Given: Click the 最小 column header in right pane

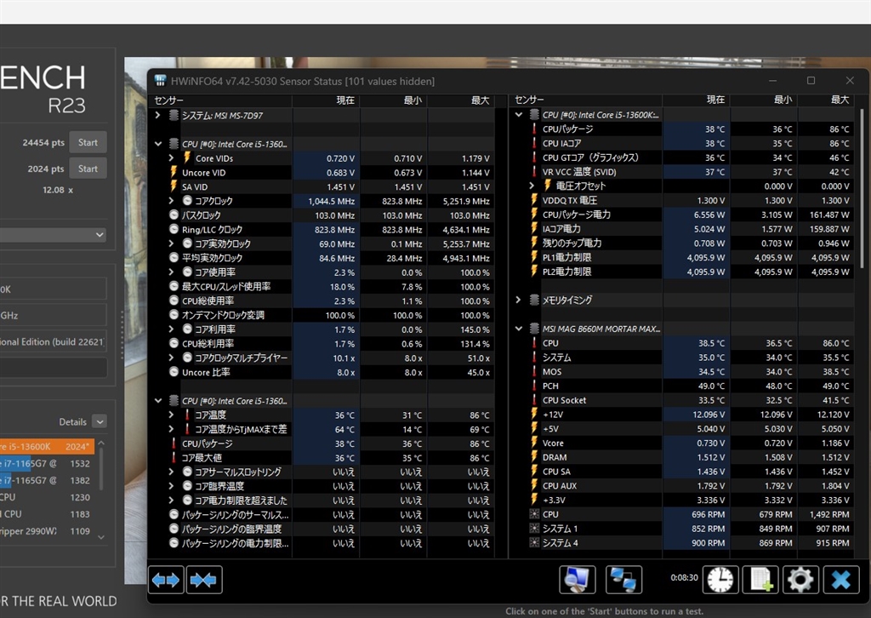Looking at the screenshot, I should coord(764,100).
